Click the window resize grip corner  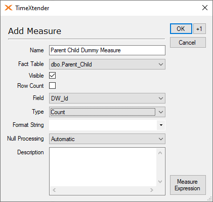click(210, 199)
